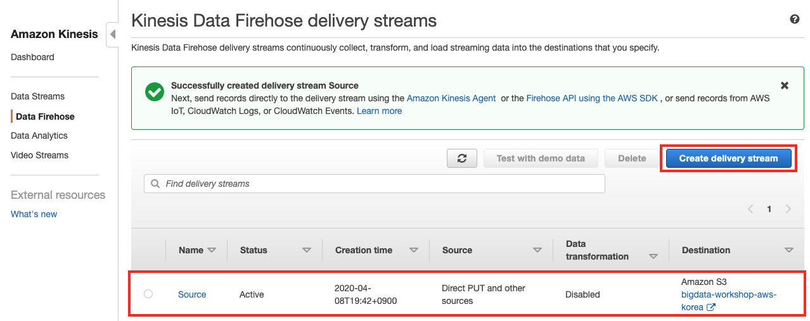
Task: Select Data Firehose in the sidebar
Action: click(x=45, y=116)
